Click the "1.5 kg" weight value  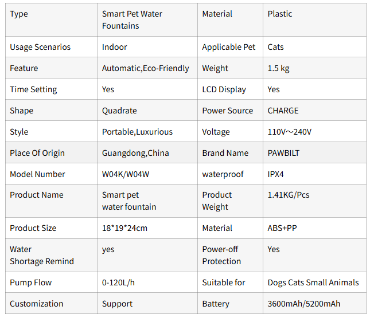click(278, 68)
